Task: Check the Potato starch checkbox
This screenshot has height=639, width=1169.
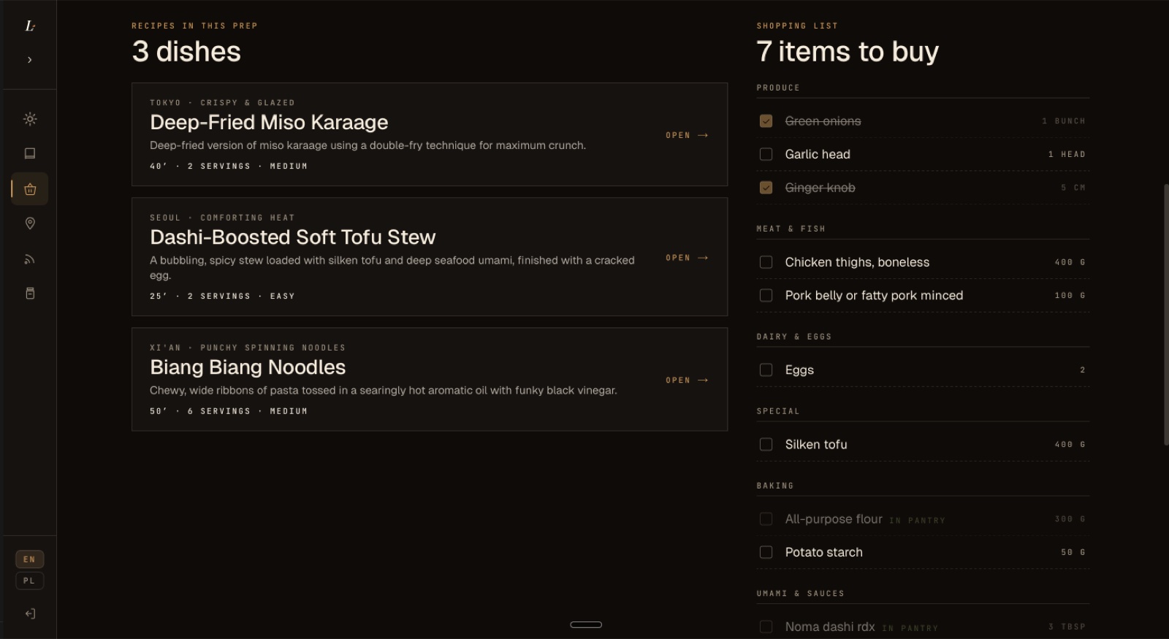Action: pyautogui.click(x=766, y=553)
